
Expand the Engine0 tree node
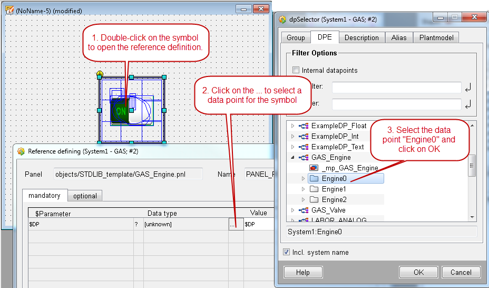[x=303, y=179]
